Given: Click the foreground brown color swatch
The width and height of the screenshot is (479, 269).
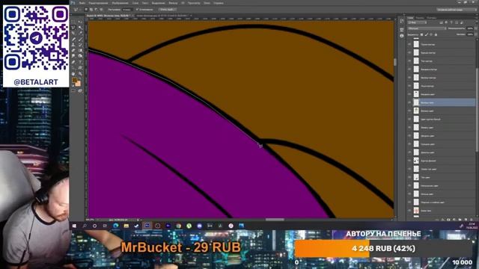Looking at the screenshot, I should click(x=74, y=80).
